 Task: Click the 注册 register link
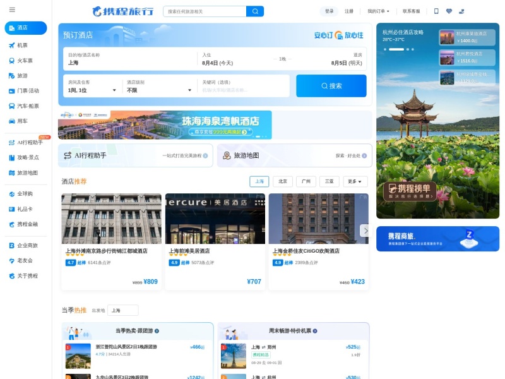[349, 11]
